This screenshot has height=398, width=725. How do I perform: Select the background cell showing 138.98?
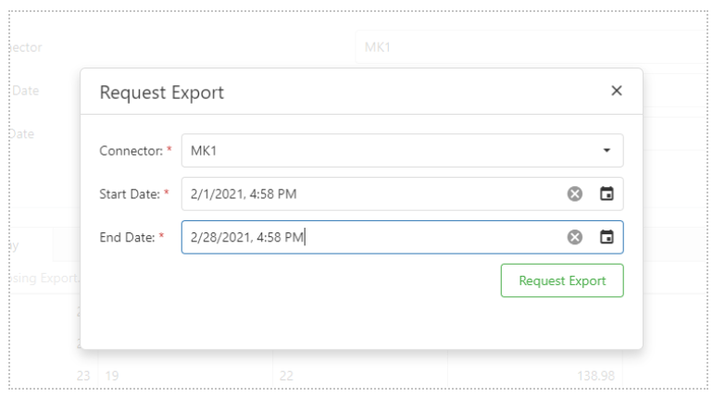[x=595, y=376]
